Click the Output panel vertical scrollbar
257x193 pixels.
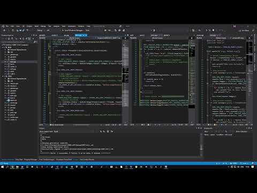pyautogui.click(x=201, y=145)
